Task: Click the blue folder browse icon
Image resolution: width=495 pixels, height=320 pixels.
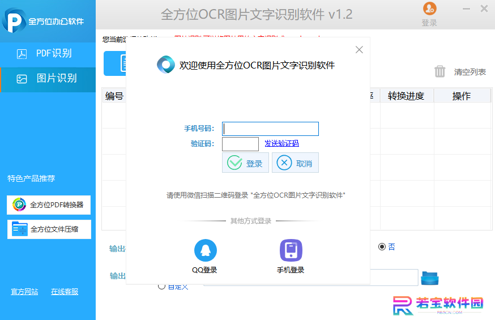Action: click(x=430, y=278)
